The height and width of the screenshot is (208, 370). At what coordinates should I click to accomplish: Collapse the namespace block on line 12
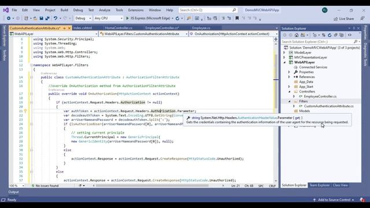[31, 65]
